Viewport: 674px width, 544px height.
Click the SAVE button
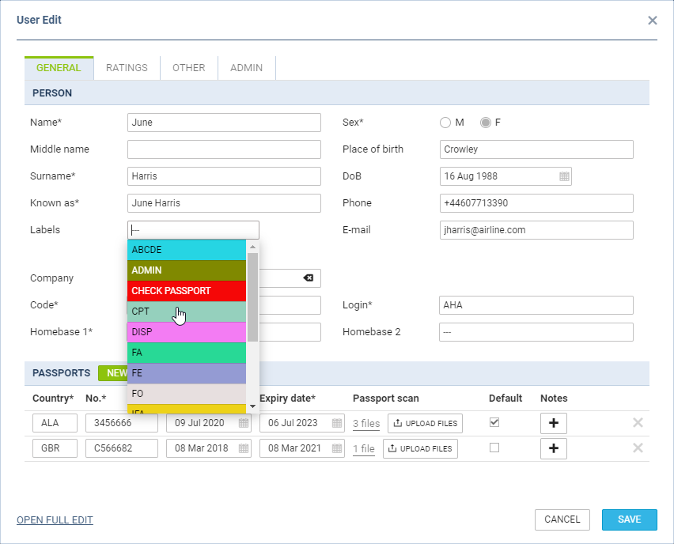pyautogui.click(x=629, y=519)
